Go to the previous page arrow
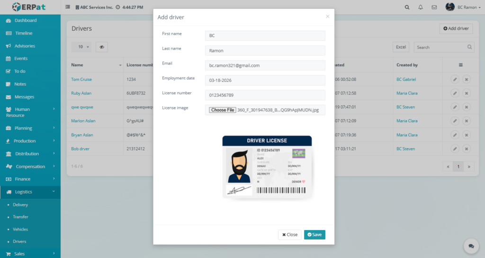This screenshot has height=258, width=485. click(x=448, y=167)
